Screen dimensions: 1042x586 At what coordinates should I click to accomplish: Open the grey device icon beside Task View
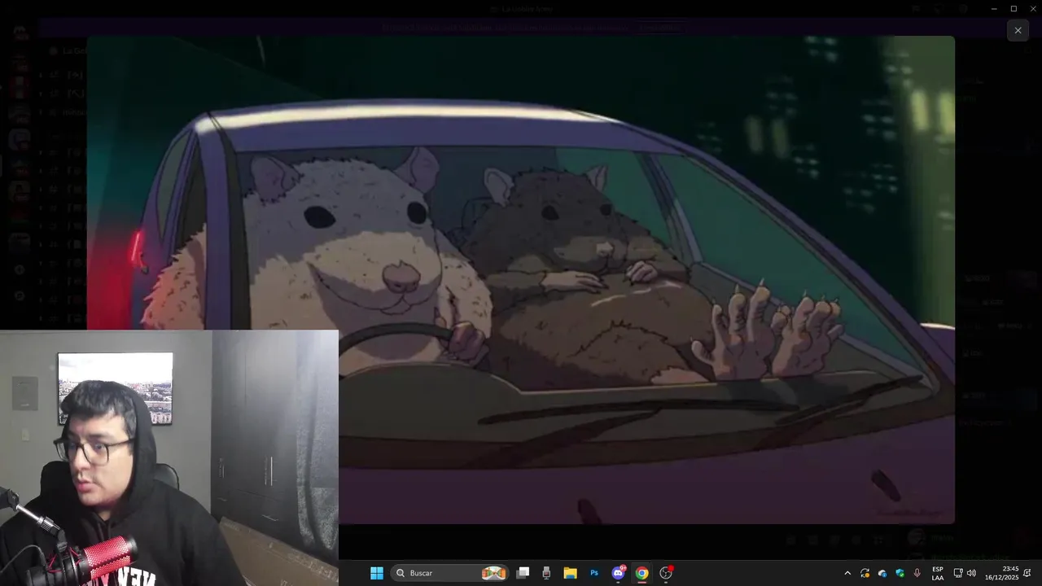(546, 573)
